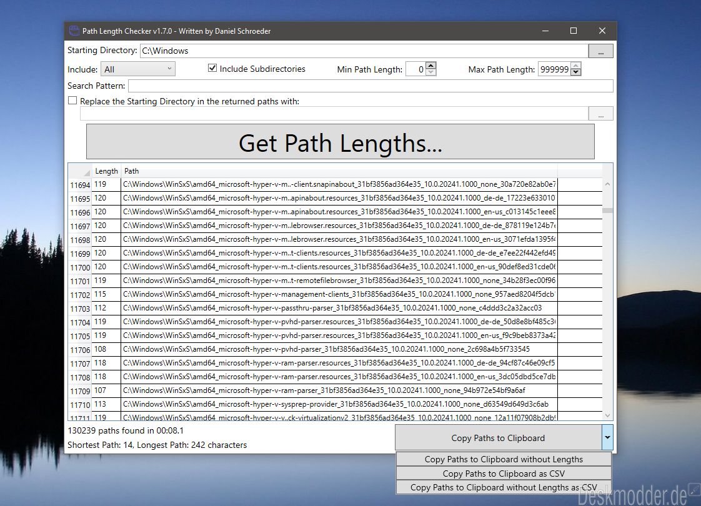Screen dimensions: 701x506
Task: Select the client.snapinabout path cell
Action: click(x=339, y=184)
